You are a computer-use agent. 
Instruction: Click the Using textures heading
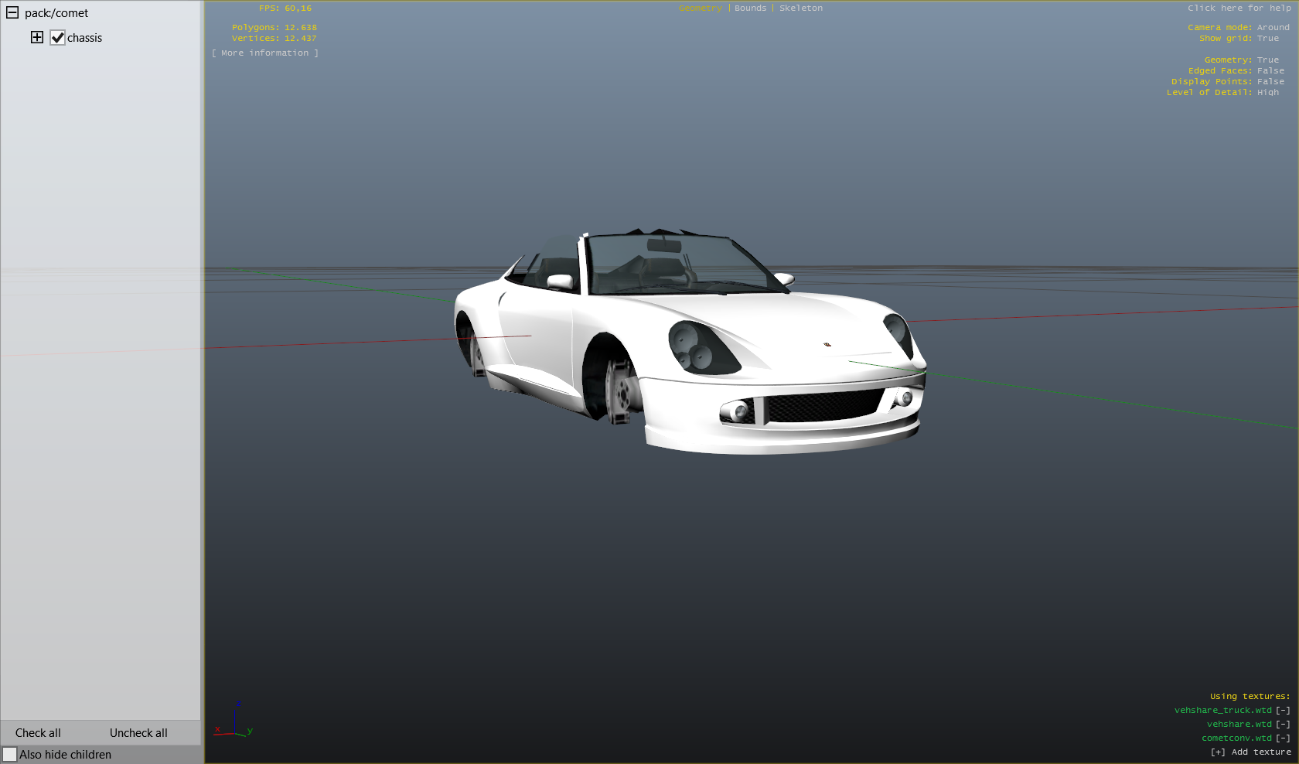1250,697
